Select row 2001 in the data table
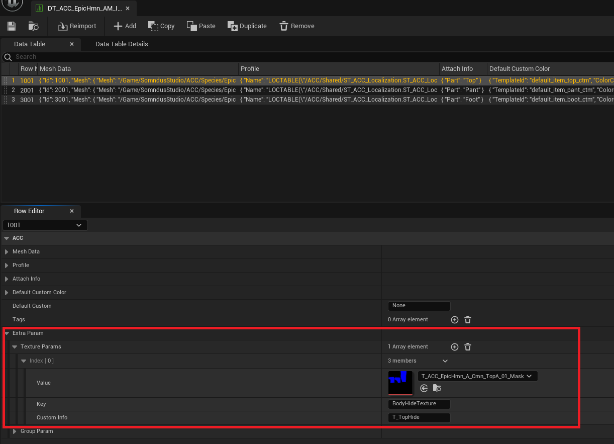The image size is (614, 444). [x=27, y=90]
